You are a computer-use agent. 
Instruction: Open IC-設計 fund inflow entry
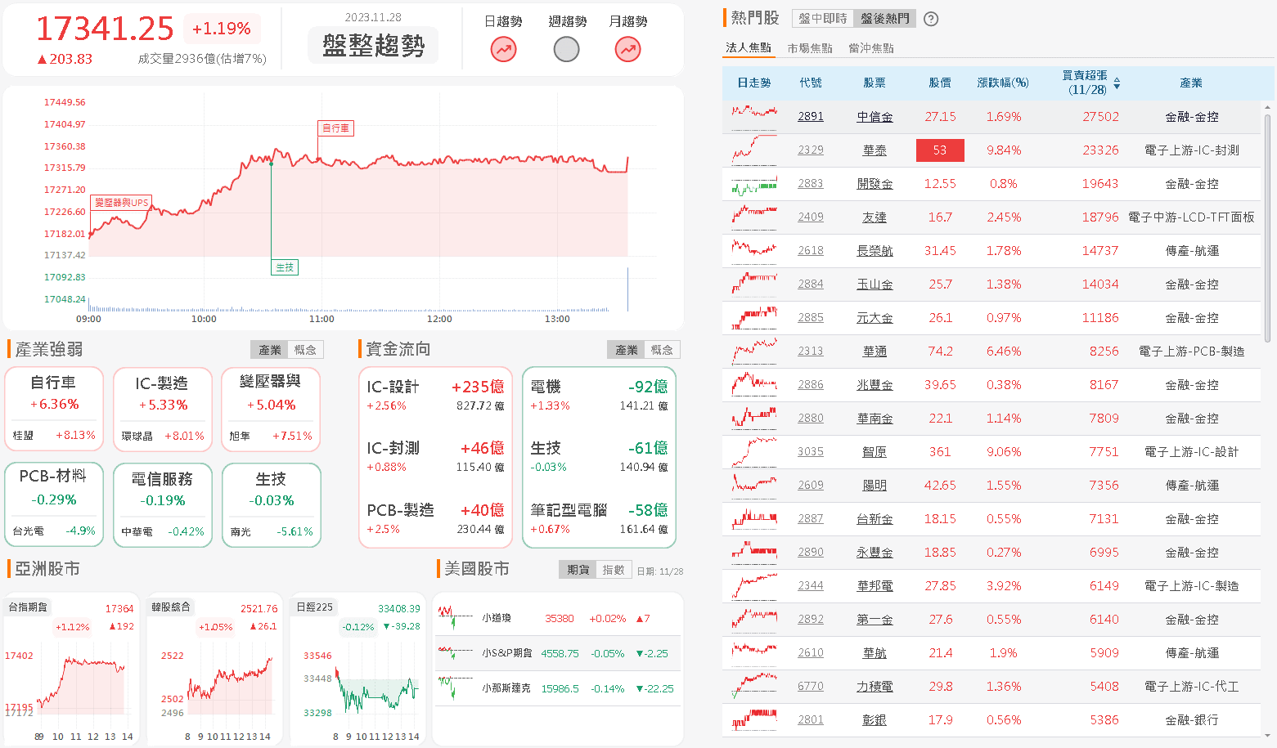[x=435, y=395]
